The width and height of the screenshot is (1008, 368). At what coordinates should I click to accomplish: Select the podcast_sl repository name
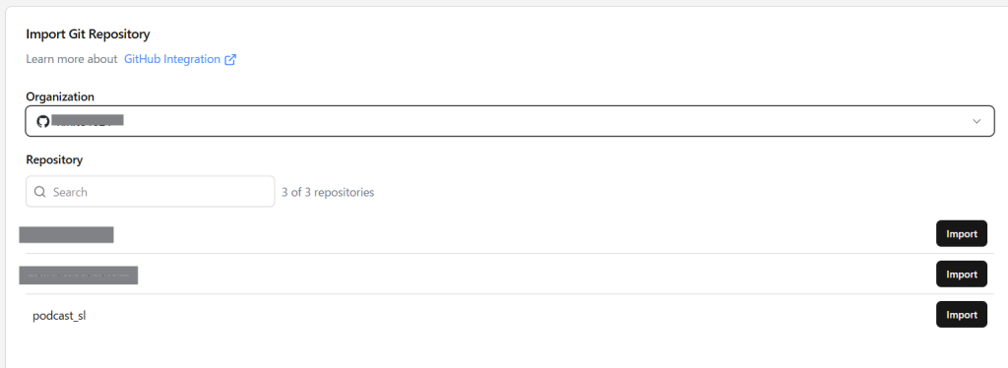pos(59,315)
